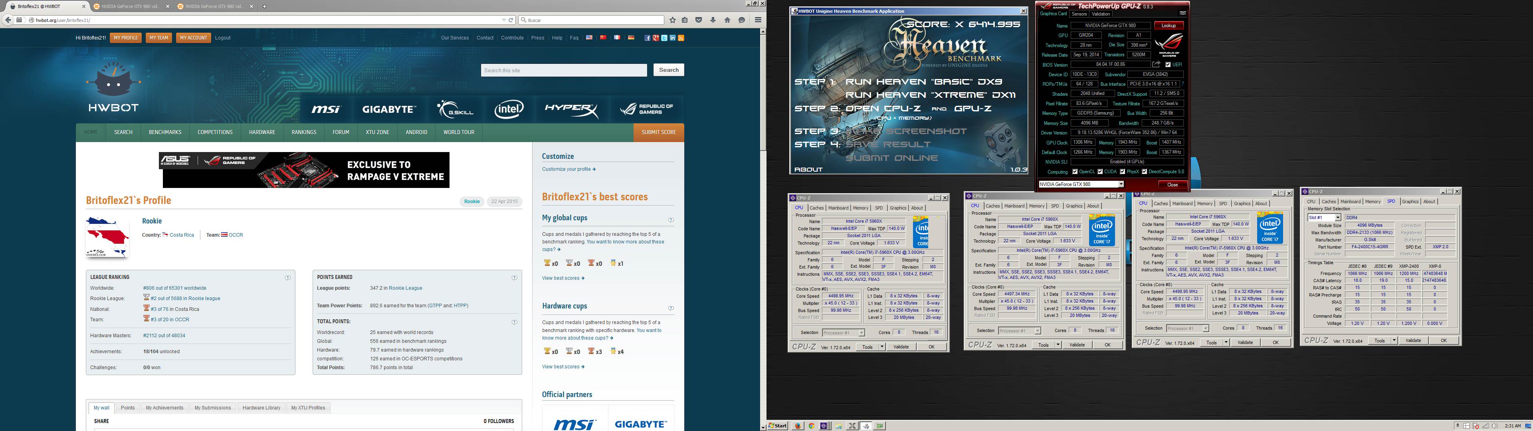Open the Firefox bookmarks list icon
Screen dimensions: 1533x431
685,20
